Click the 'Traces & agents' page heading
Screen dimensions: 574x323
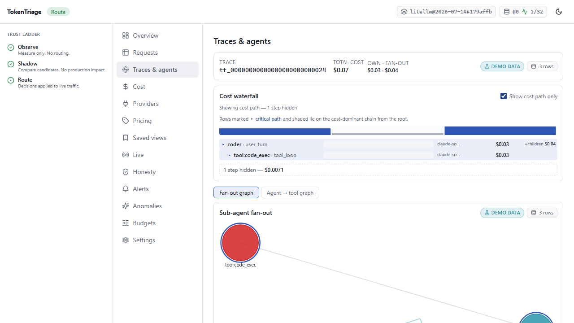point(242,41)
